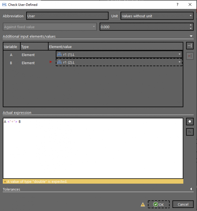This screenshot has height=211, width=197.
Task: Expand the Tolerances section
Action: coord(191,189)
